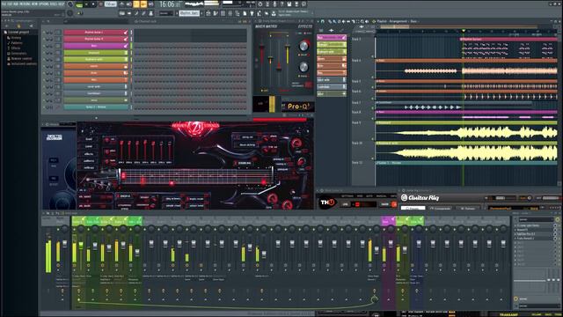Open the Channel rack options arrow menu
This screenshot has width=563, height=317.
coord(44,21)
